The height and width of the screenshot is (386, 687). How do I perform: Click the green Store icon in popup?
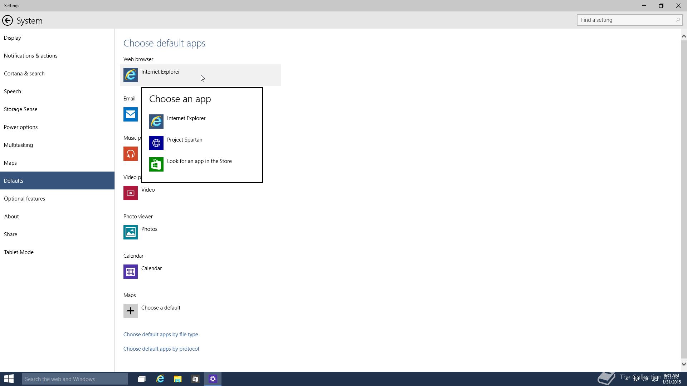pos(156,164)
